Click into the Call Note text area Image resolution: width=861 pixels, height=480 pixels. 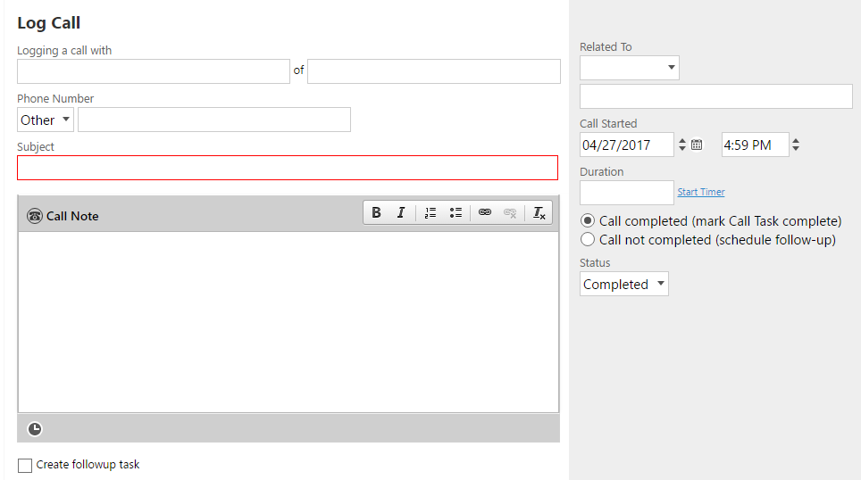click(x=288, y=322)
